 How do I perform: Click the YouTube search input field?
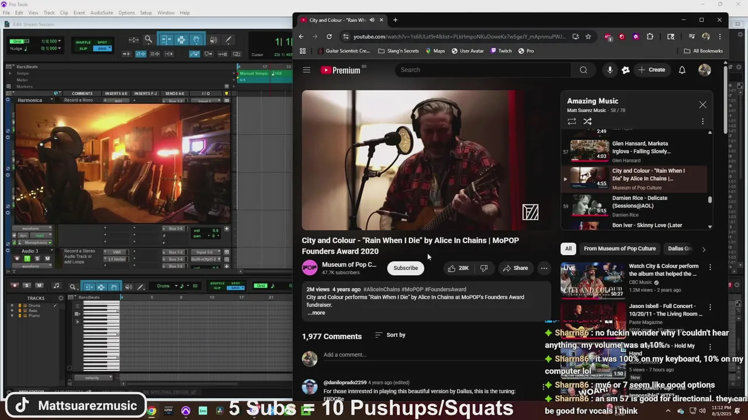(x=483, y=70)
